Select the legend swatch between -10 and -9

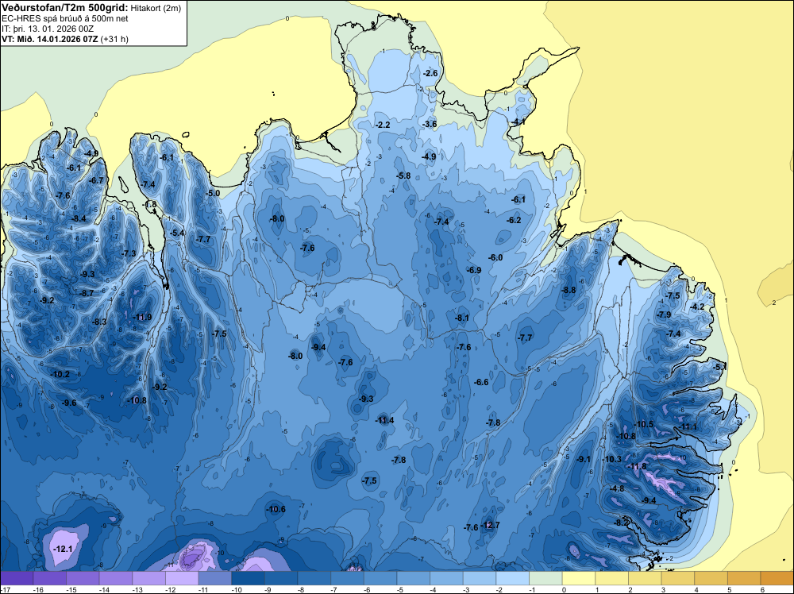tap(248, 578)
